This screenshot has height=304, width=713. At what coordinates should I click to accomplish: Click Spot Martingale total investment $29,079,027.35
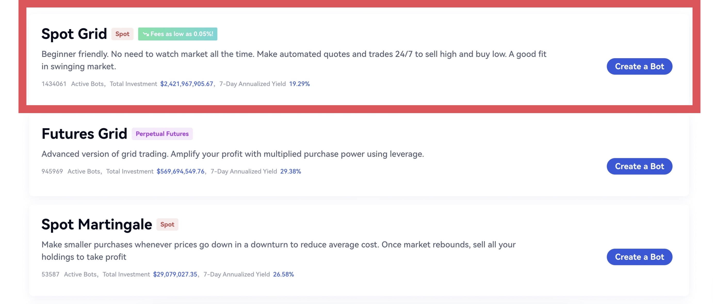[x=175, y=274]
